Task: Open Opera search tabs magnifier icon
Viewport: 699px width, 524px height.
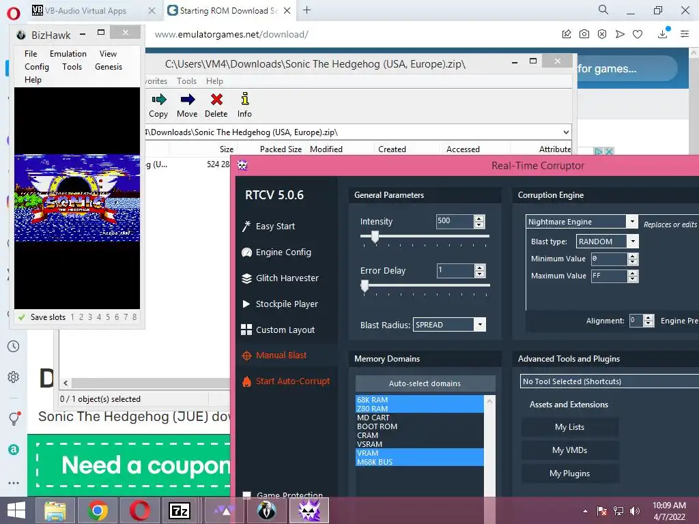Action: pos(603,10)
